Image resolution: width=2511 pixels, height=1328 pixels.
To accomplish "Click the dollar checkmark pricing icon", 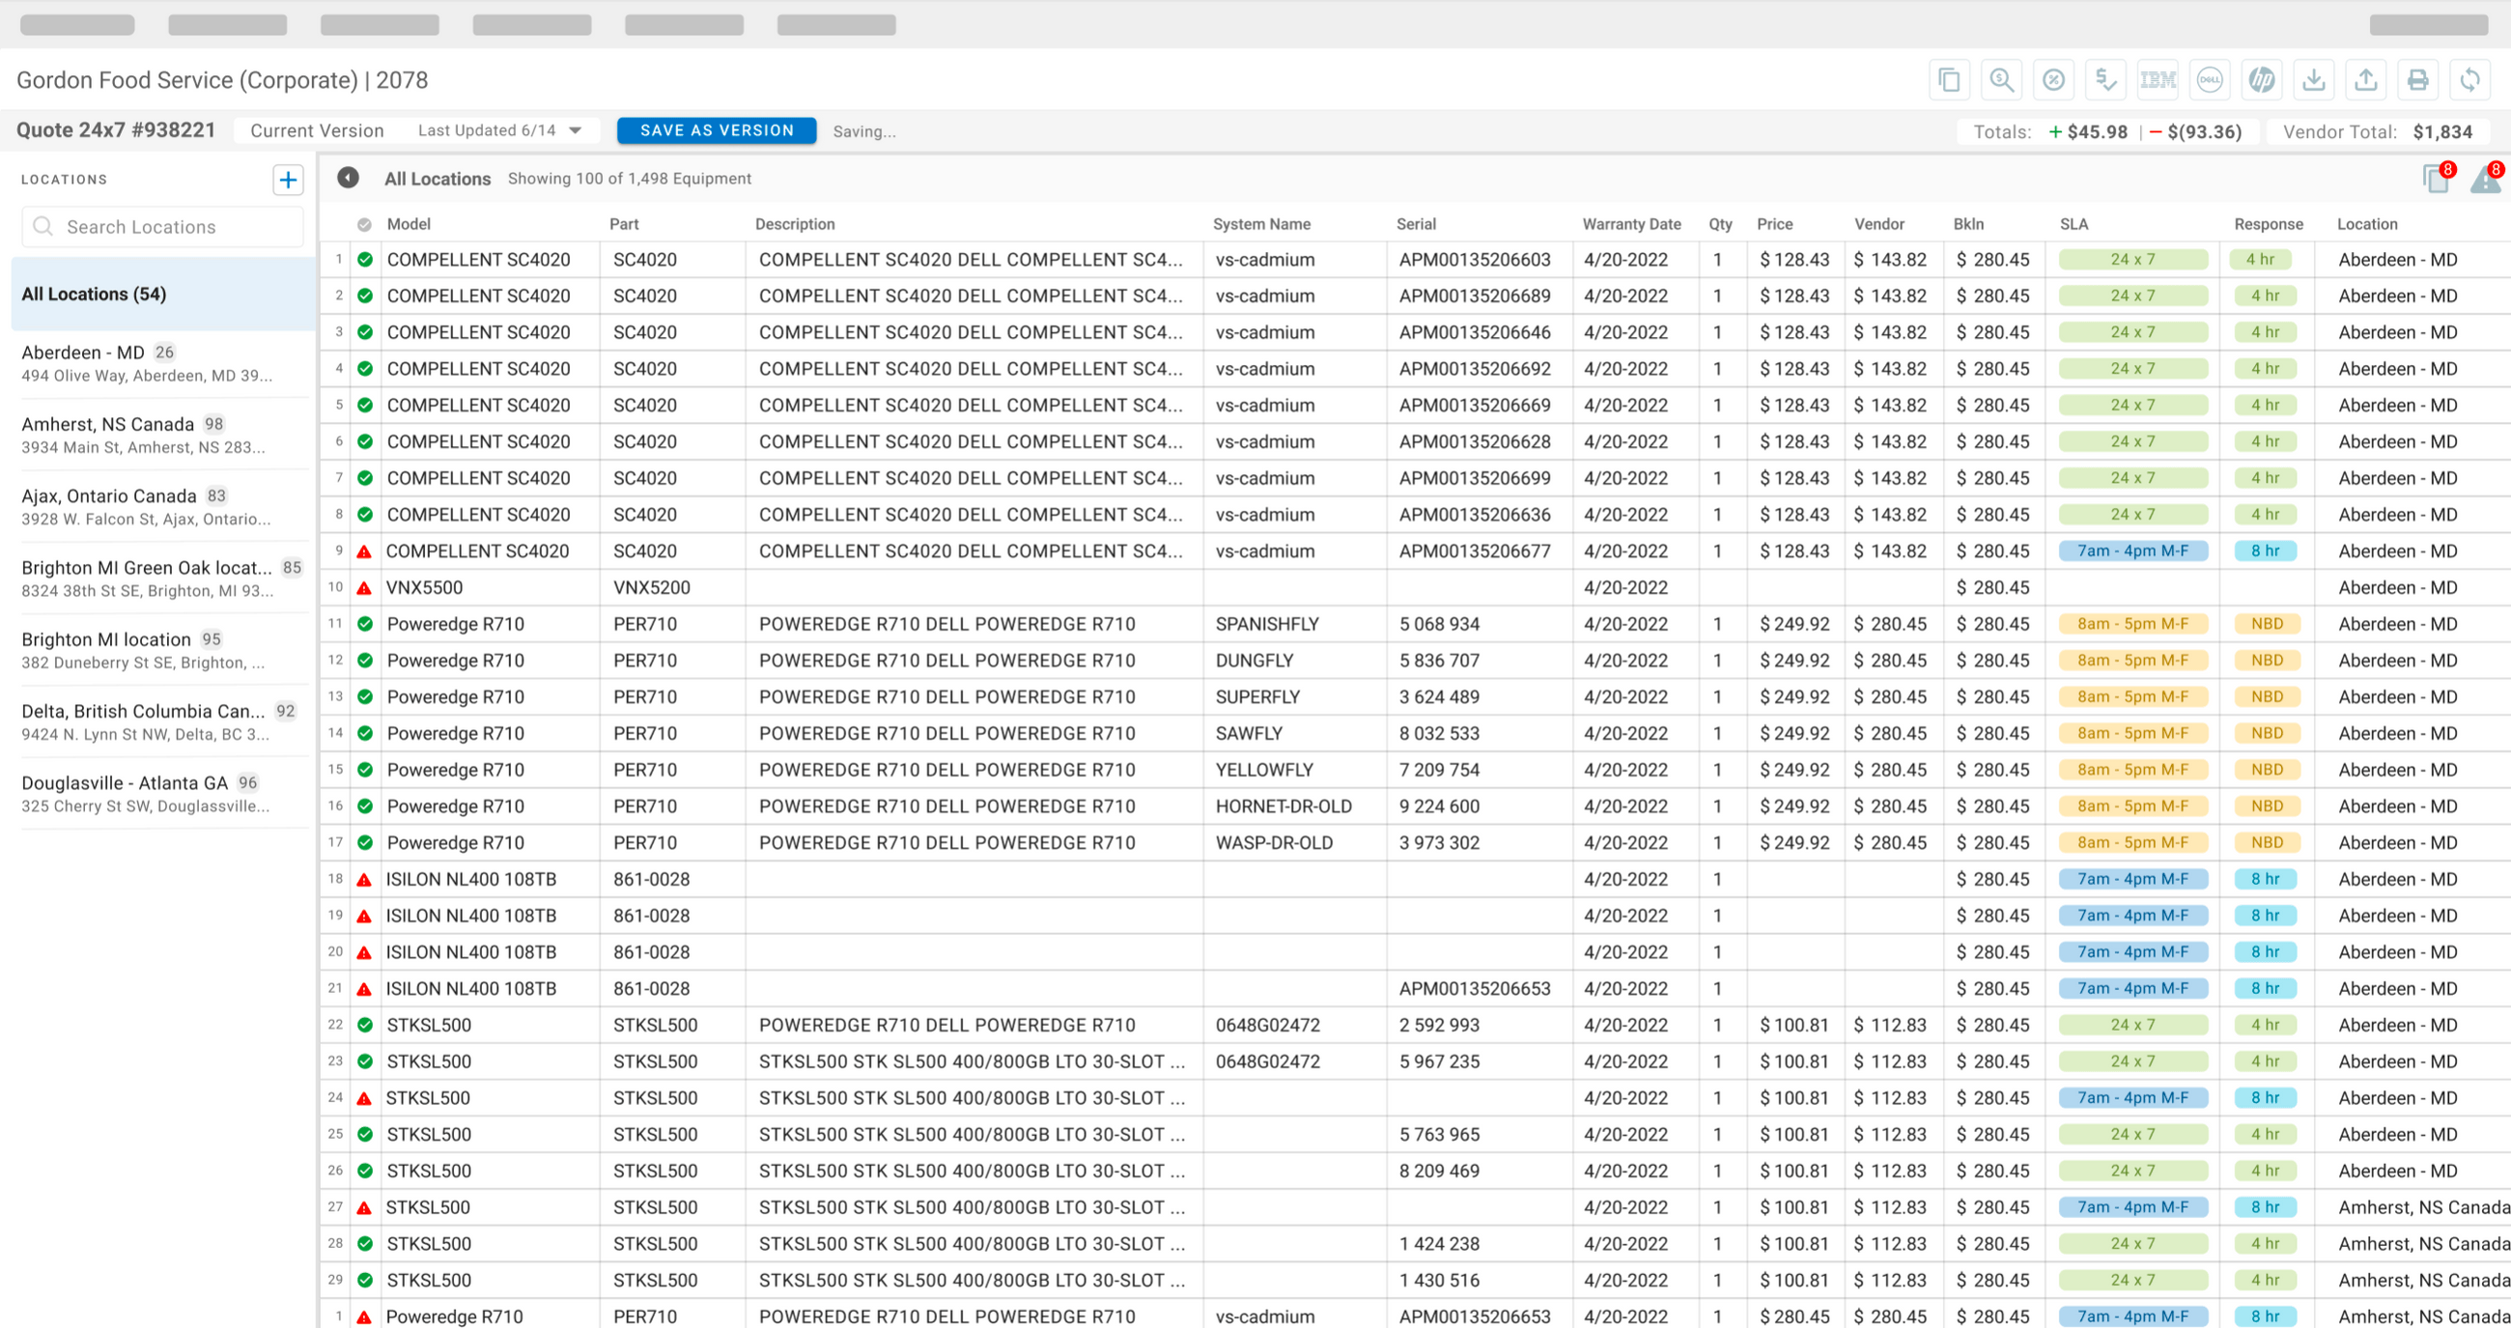I will (2105, 80).
